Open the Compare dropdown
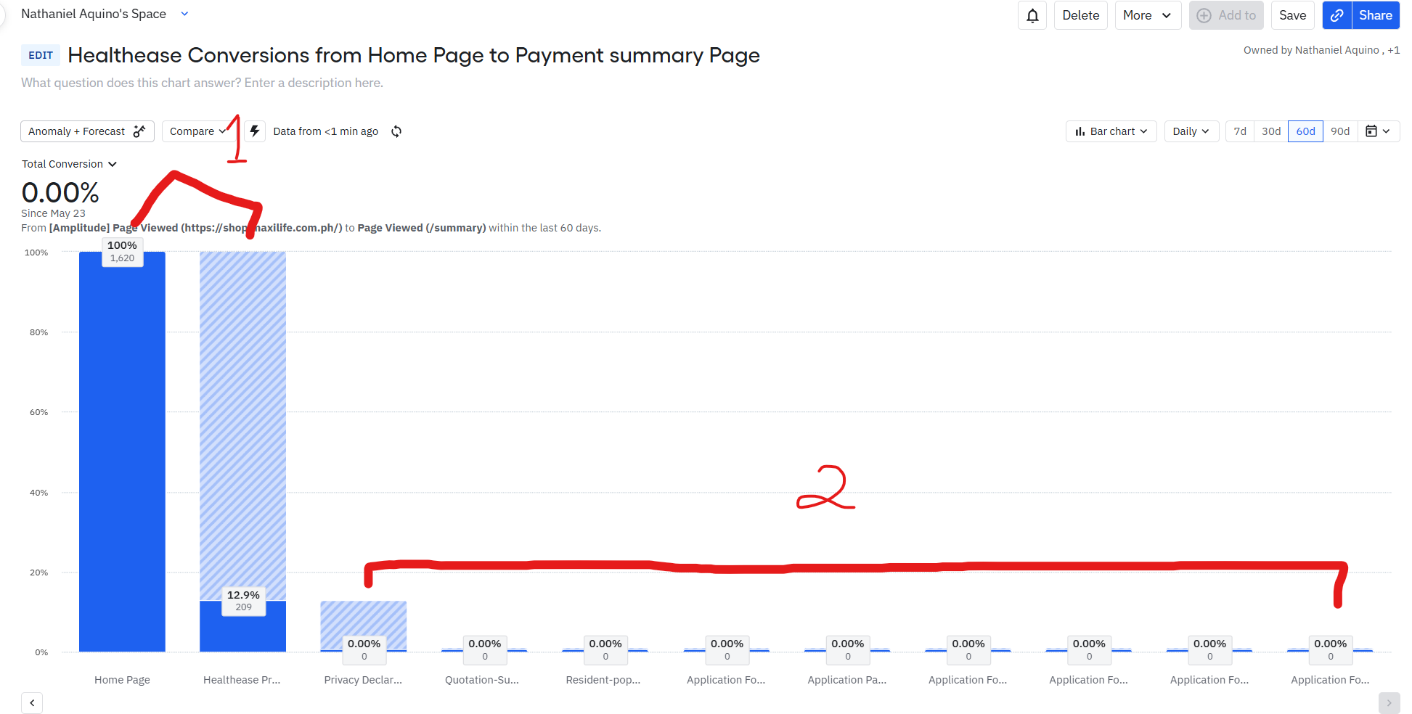The image size is (1412, 714). [197, 131]
